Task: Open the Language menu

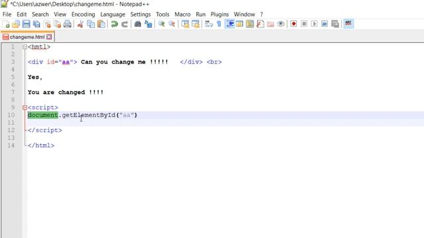Action: pyautogui.click(x=113, y=15)
